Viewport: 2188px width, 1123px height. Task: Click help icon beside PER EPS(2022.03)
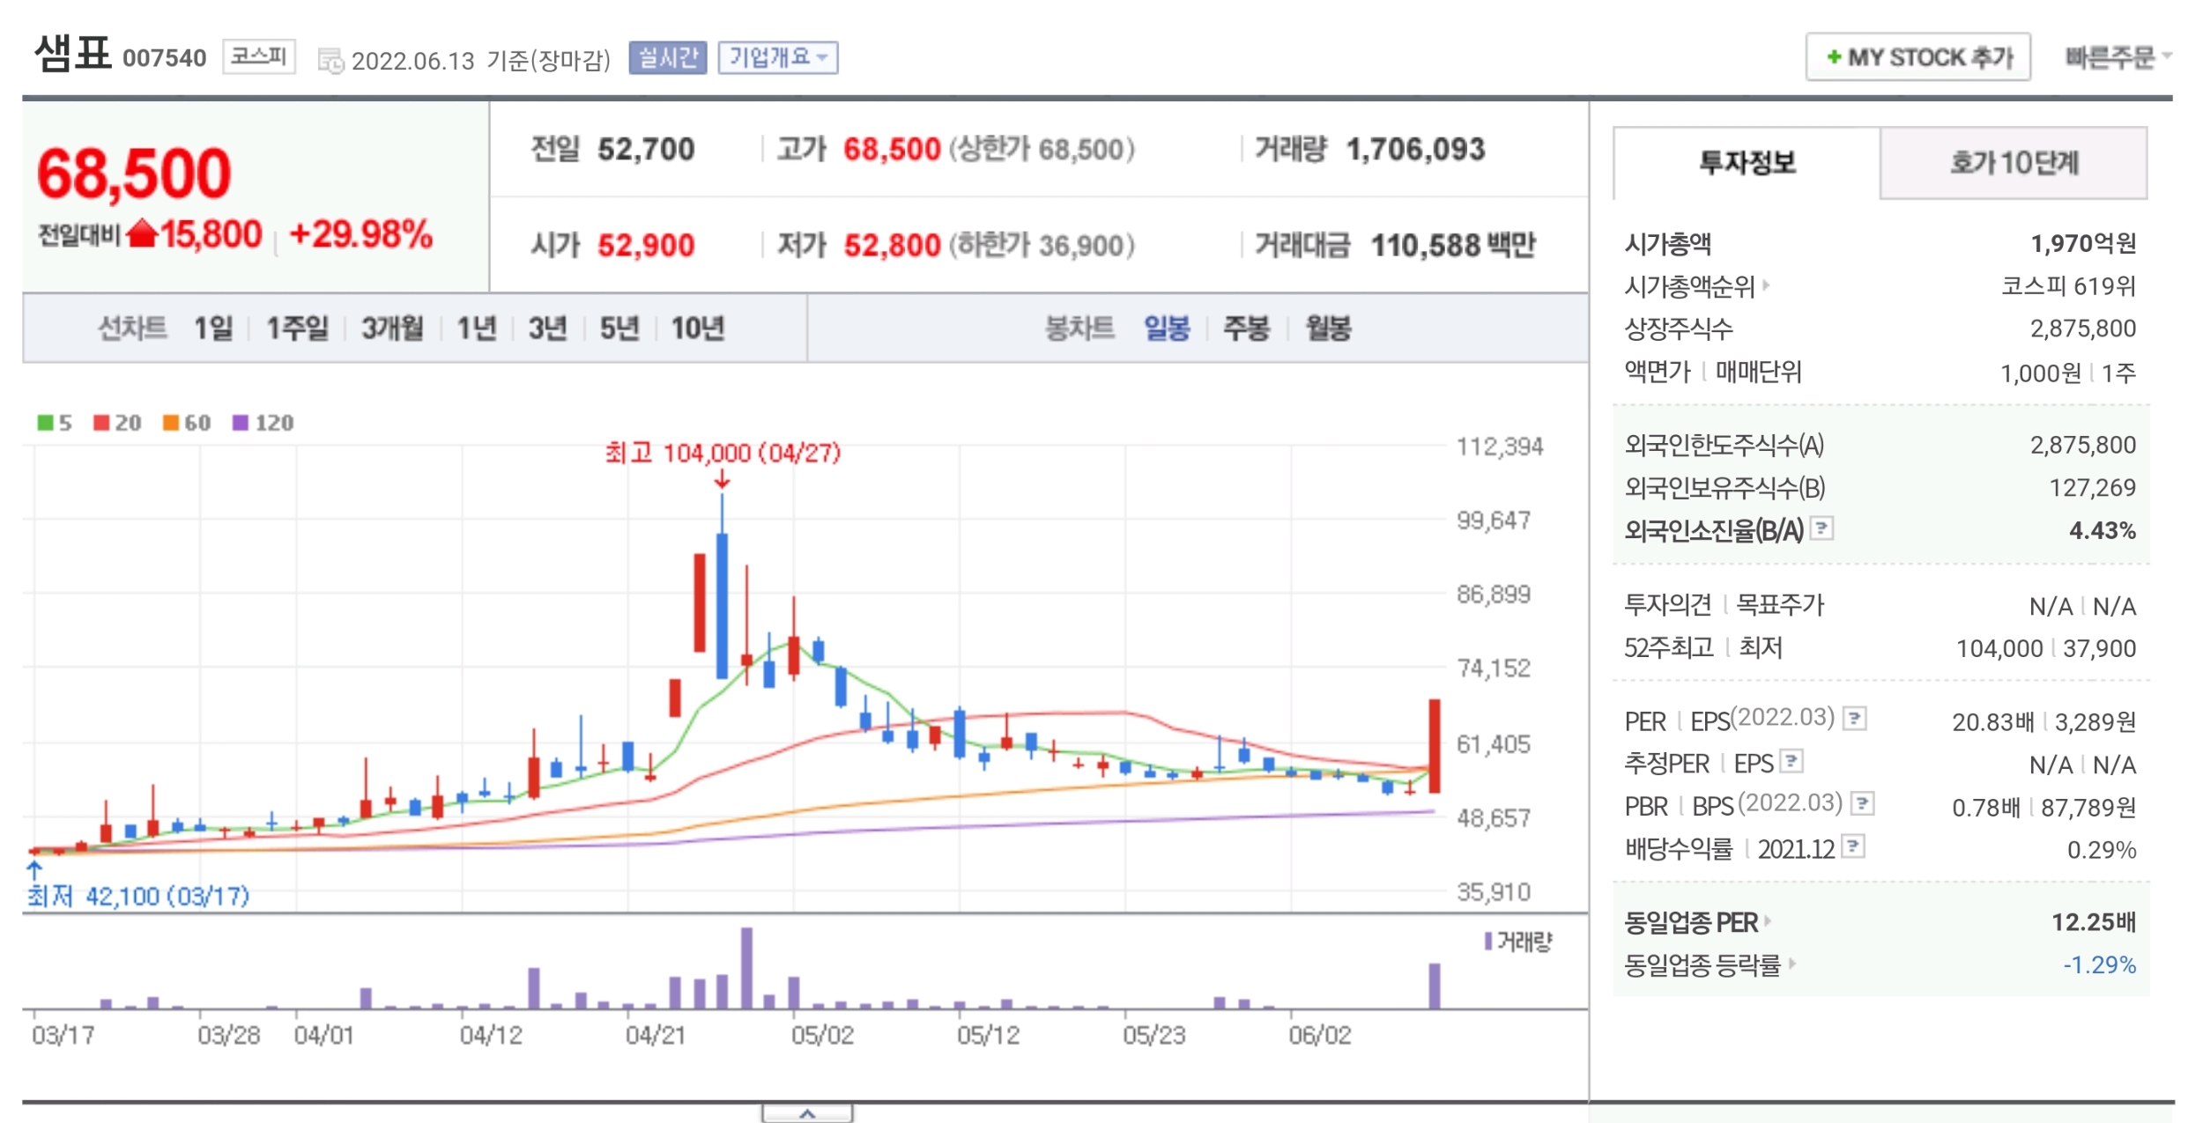(x=1855, y=719)
